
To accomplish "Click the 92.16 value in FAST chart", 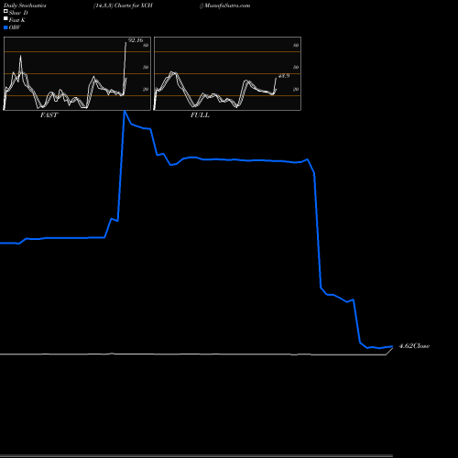I will 136,40.
